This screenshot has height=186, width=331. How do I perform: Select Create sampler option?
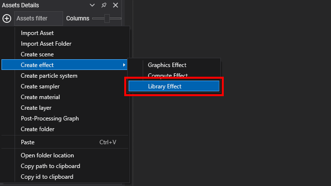pyautogui.click(x=65, y=86)
